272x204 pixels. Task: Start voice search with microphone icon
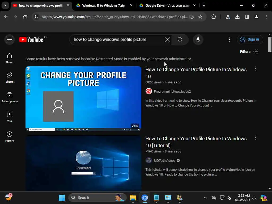click(x=198, y=40)
